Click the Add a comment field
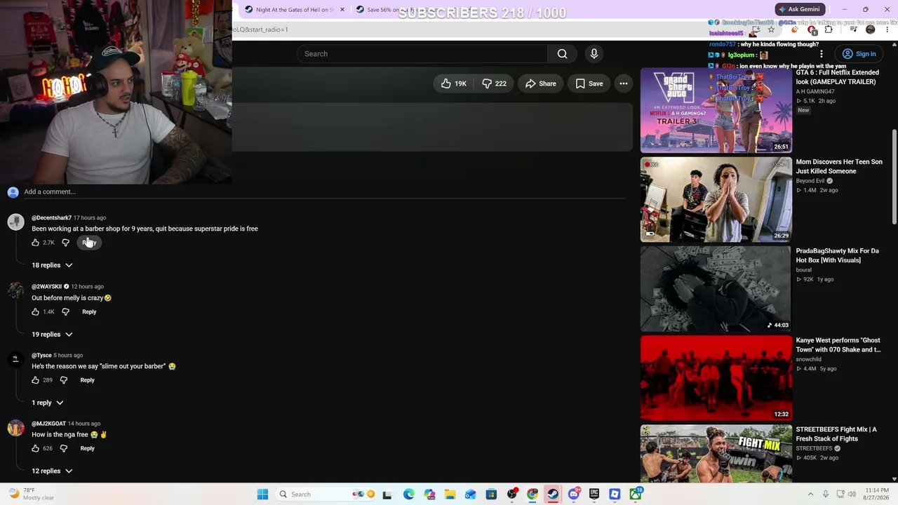The width and height of the screenshot is (898, 505). tap(324, 191)
